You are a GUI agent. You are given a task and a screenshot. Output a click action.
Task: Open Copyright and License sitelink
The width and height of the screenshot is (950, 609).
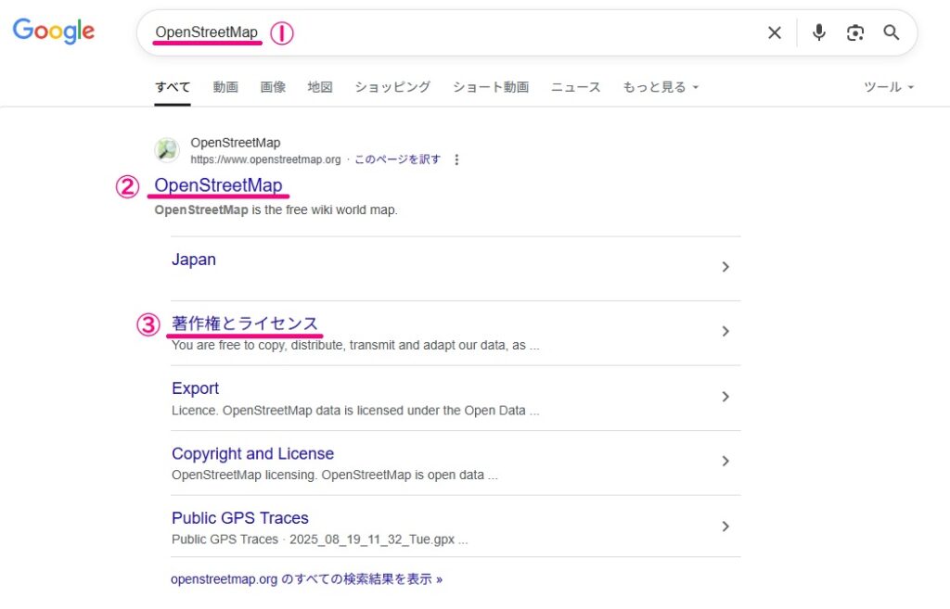[x=252, y=453]
